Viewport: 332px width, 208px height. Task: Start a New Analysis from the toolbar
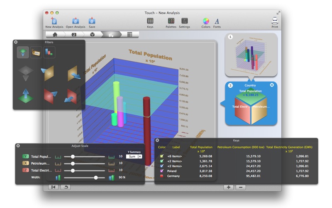pyautogui.click(x=54, y=23)
